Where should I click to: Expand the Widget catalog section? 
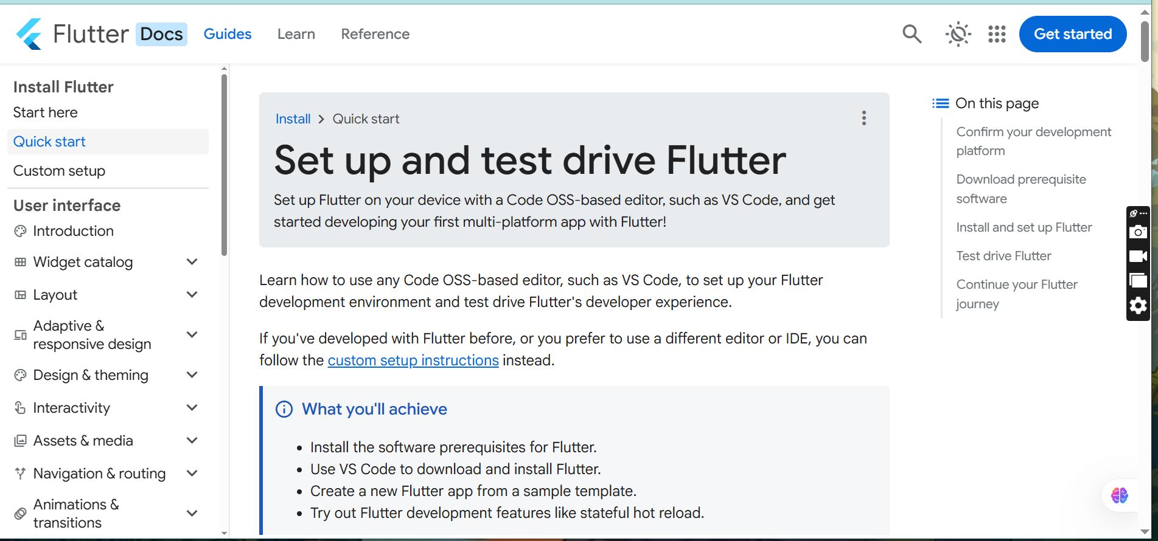(x=192, y=262)
